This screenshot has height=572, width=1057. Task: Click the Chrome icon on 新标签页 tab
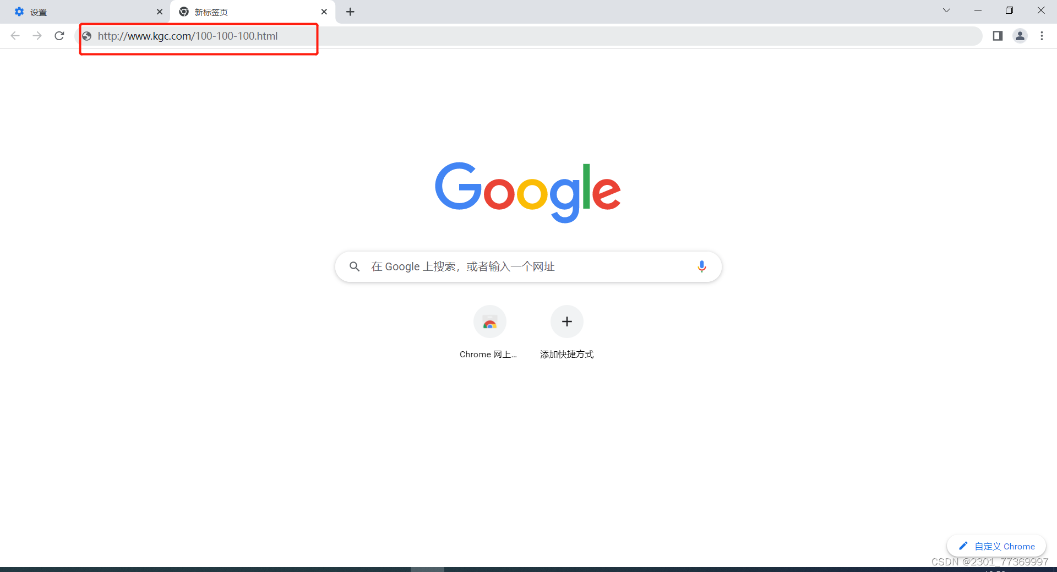184,12
